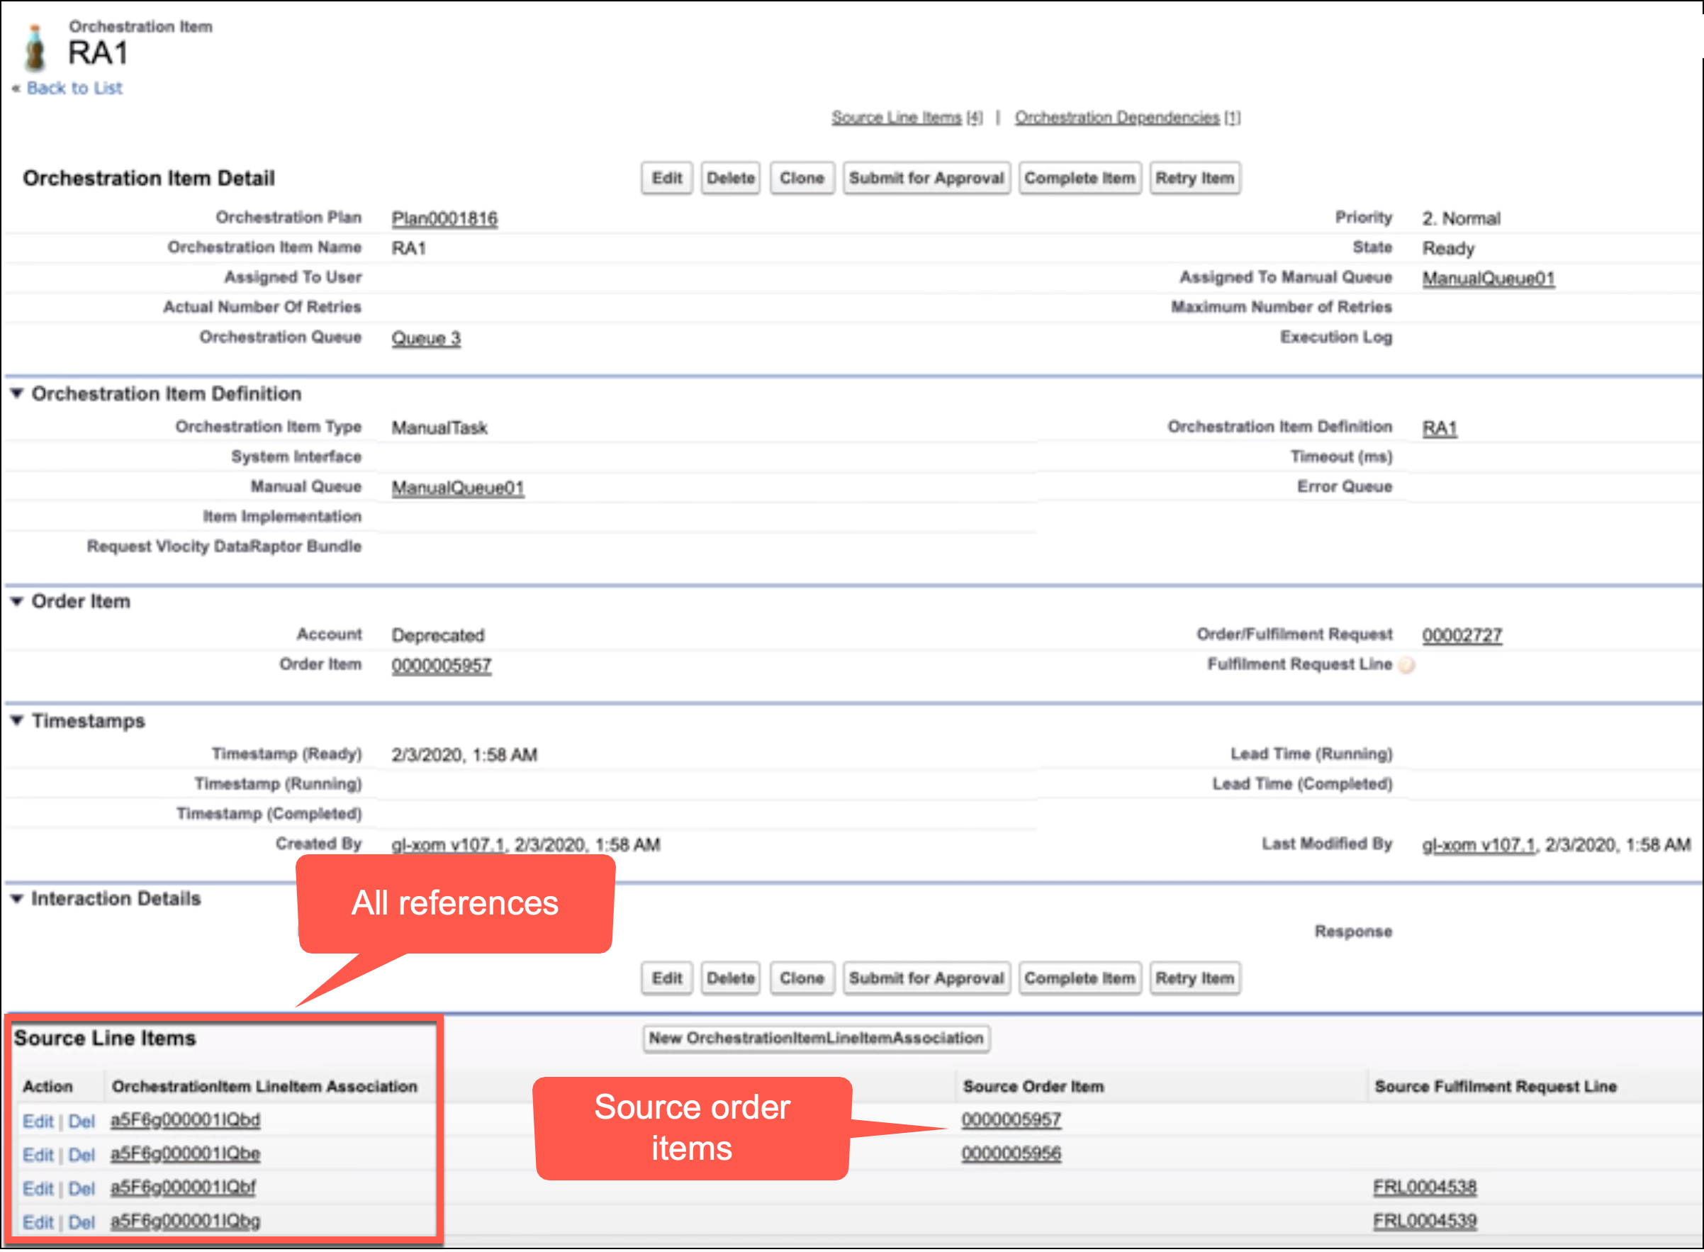This screenshot has width=1704, height=1252.
Task: Collapse the Orchestration Item Definition section
Action: 17,393
